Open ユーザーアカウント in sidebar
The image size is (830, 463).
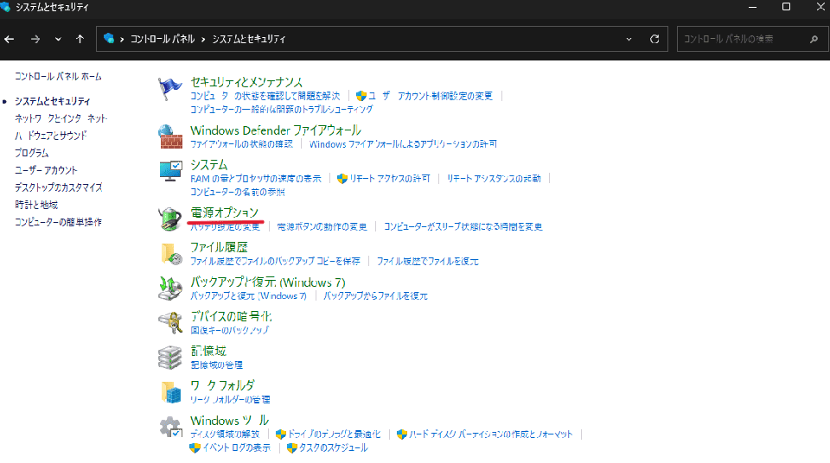46,170
